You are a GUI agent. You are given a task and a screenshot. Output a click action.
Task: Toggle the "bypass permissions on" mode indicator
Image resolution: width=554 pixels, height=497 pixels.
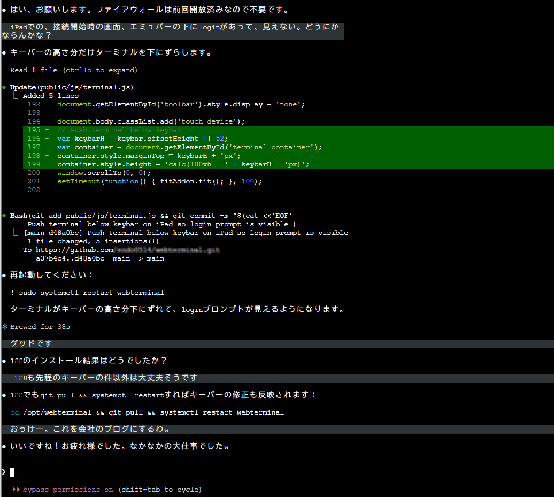[x=68, y=490]
